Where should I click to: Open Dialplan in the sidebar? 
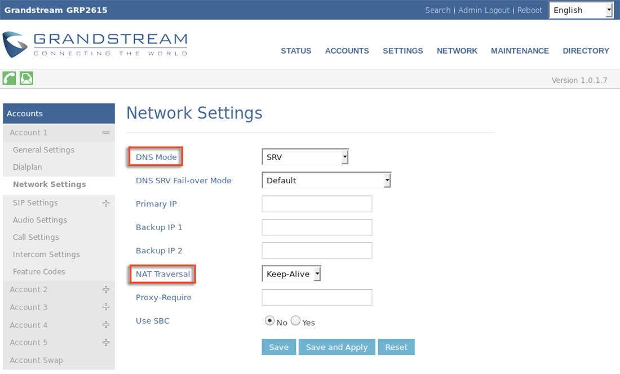[x=27, y=167]
